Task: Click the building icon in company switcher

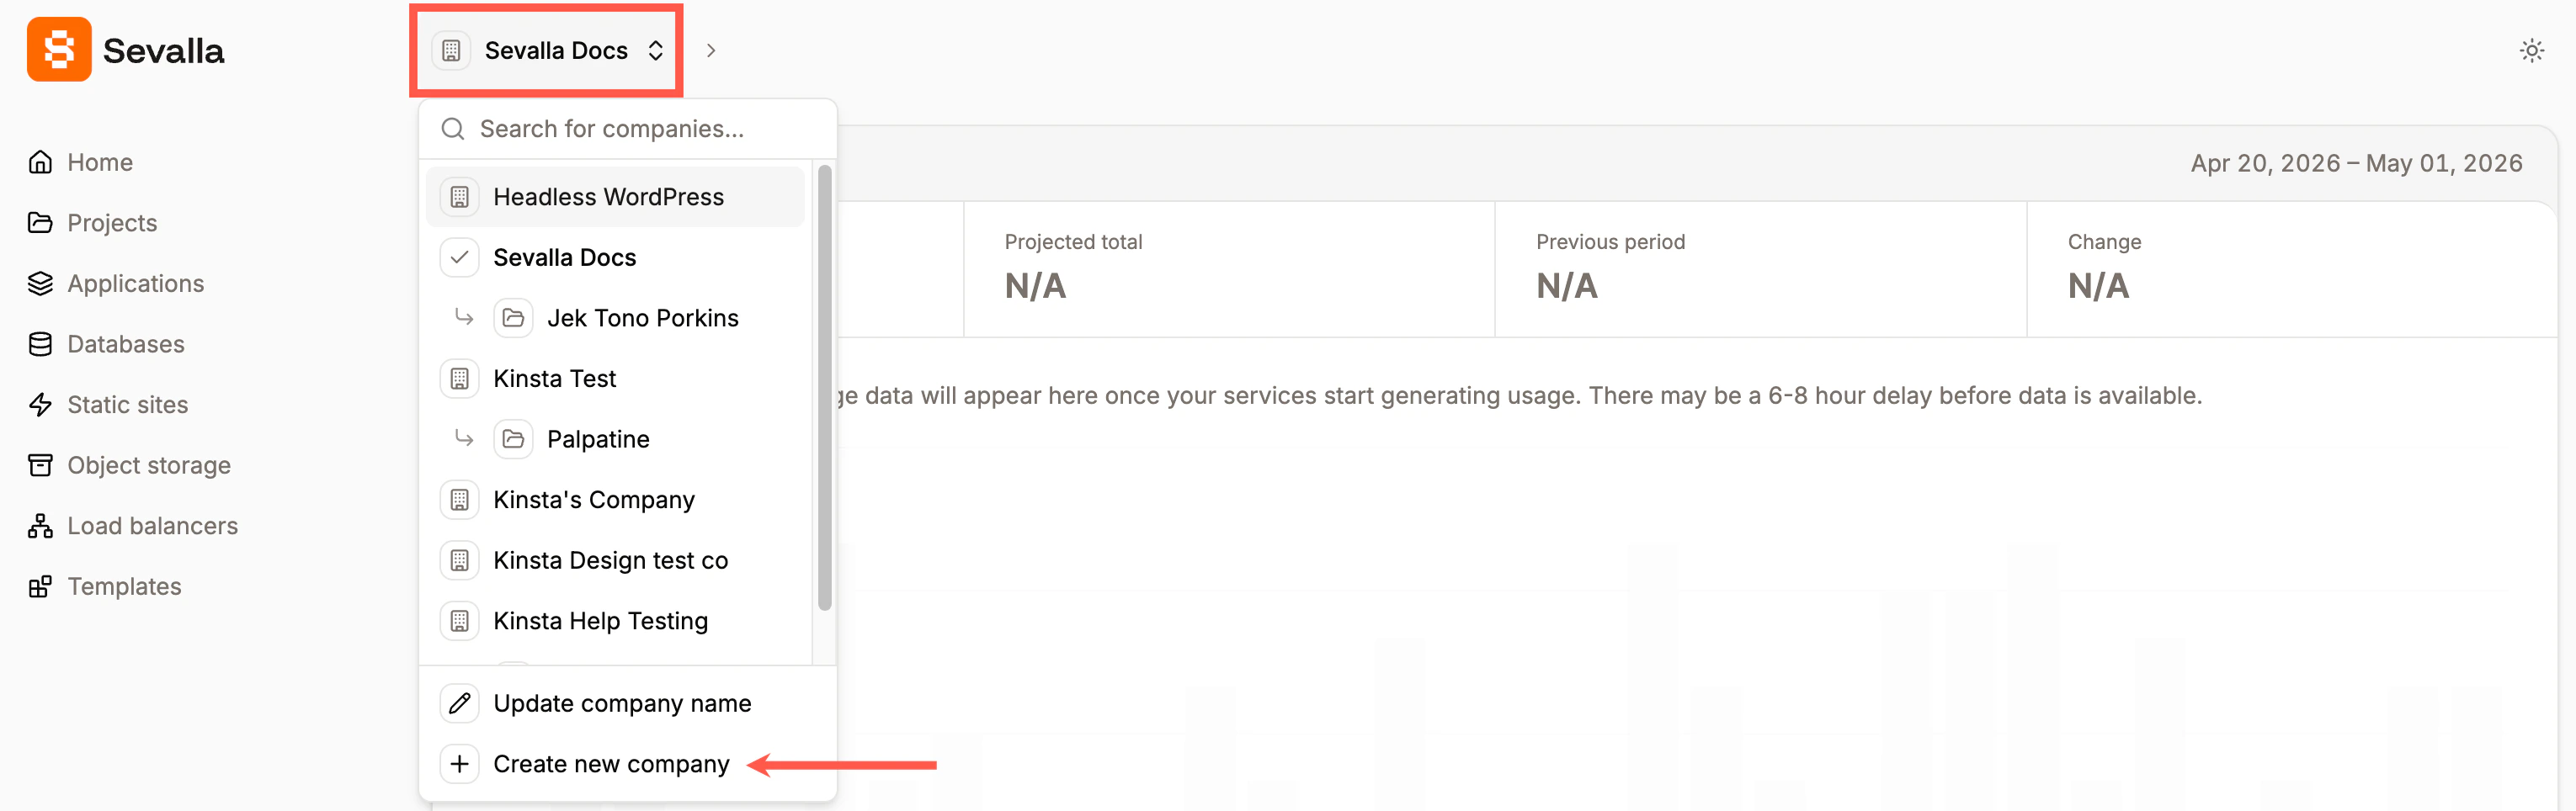Action: click(451, 50)
